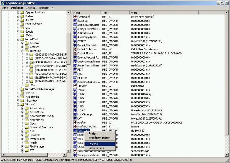Click the tree pane's vertical scroll down arrow
Viewport: 230px width, 163px height.
click(69, 151)
